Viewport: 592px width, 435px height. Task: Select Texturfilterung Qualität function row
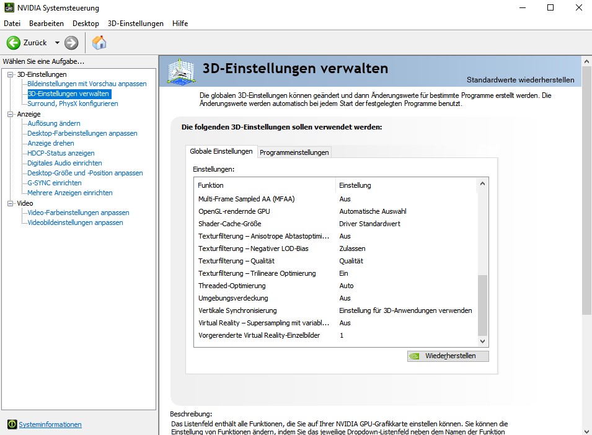click(x=335, y=261)
